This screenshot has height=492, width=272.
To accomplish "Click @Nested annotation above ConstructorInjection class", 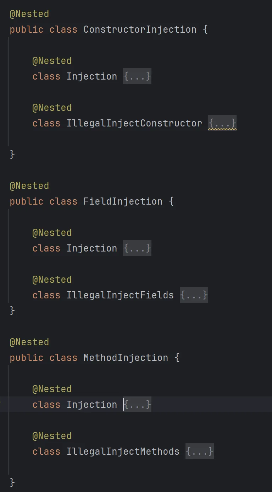I will click(29, 14).
